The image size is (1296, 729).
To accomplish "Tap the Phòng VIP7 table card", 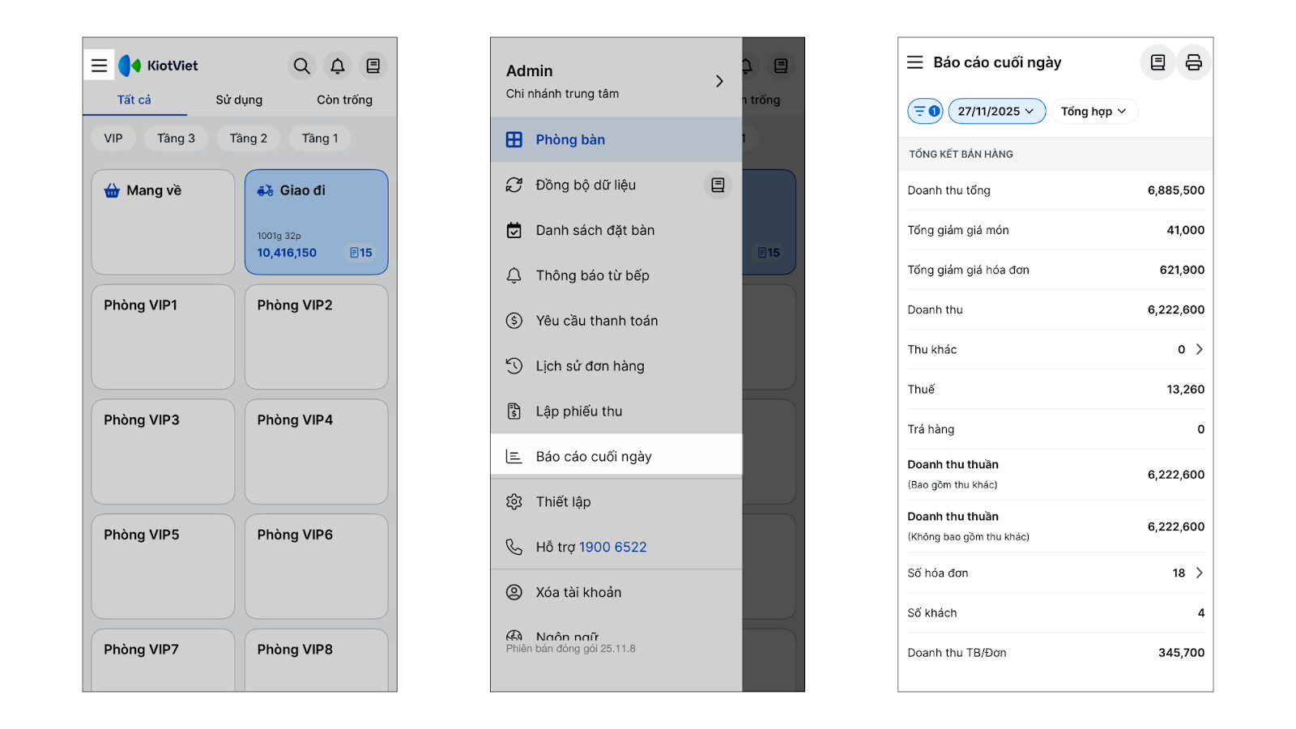I will click(163, 660).
